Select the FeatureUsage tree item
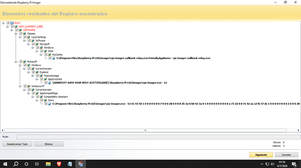Viewport: 301px width, 168px height. (51, 76)
